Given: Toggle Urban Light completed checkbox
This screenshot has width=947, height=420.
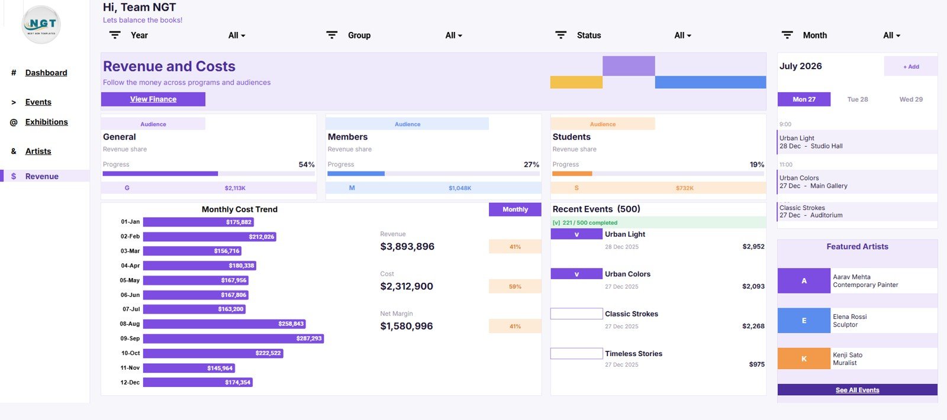Looking at the screenshot, I should [576, 234].
